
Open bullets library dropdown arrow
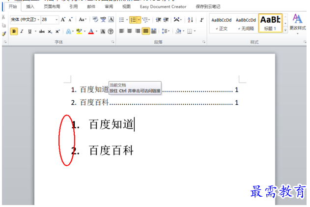tap(127, 20)
